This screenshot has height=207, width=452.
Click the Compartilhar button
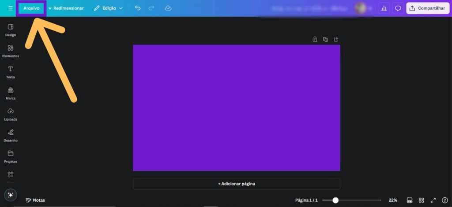tap(428, 8)
